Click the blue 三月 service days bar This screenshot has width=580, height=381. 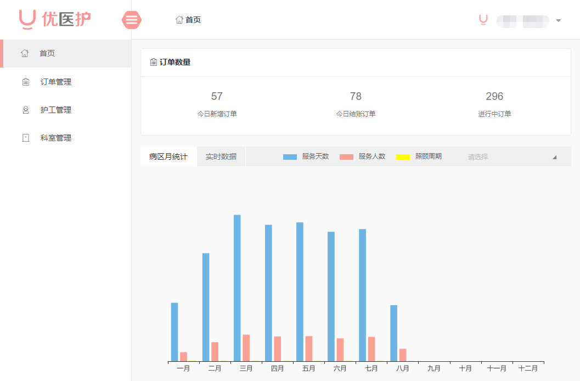click(x=237, y=288)
